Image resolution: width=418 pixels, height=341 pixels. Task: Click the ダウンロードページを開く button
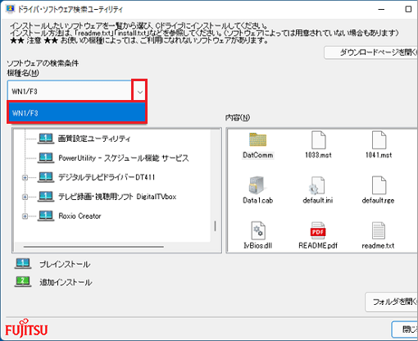point(371,52)
